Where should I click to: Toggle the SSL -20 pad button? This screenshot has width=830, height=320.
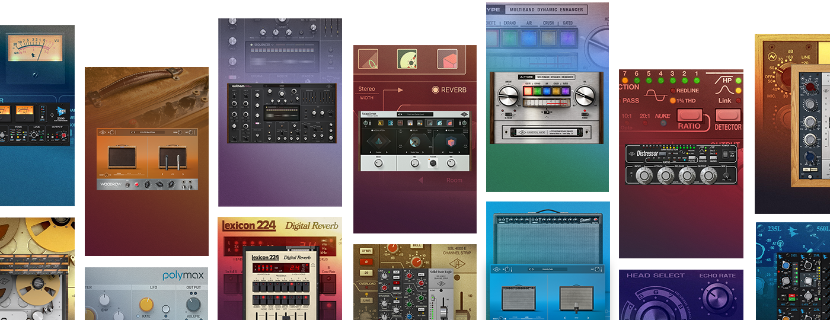pos(366,272)
